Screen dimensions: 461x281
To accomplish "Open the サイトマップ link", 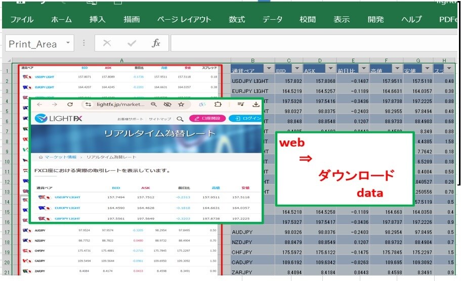I will (x=160, y=119).
